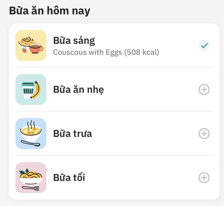The width and height of the screenshot is (224, 206).
Task: Click the Bữa ăn hôm nay heading
Action: point(50,11)
